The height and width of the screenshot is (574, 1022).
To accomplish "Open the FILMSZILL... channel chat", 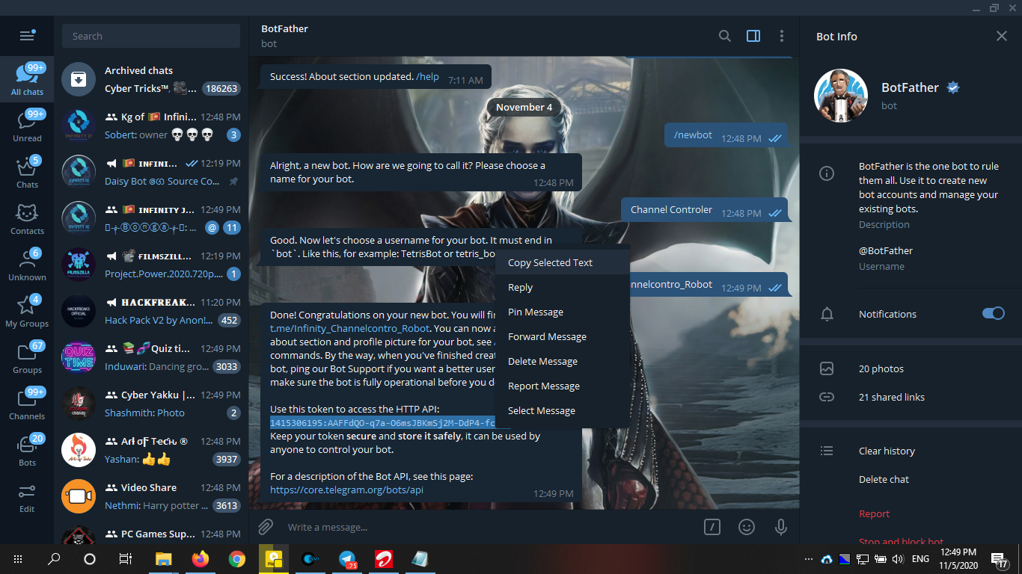I will tap(151, 265).
